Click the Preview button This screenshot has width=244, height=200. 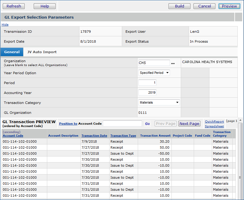click(x=229, y=6)
